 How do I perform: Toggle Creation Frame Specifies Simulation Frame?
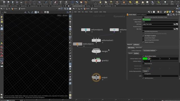click(143, 17)
